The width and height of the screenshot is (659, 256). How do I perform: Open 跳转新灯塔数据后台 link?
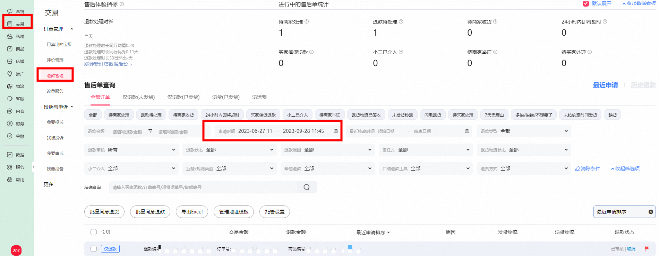(x=108, y=64)
